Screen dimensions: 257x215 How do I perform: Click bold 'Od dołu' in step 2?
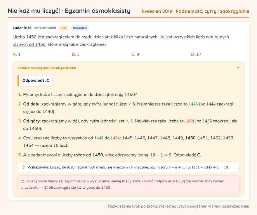(31, 104)
